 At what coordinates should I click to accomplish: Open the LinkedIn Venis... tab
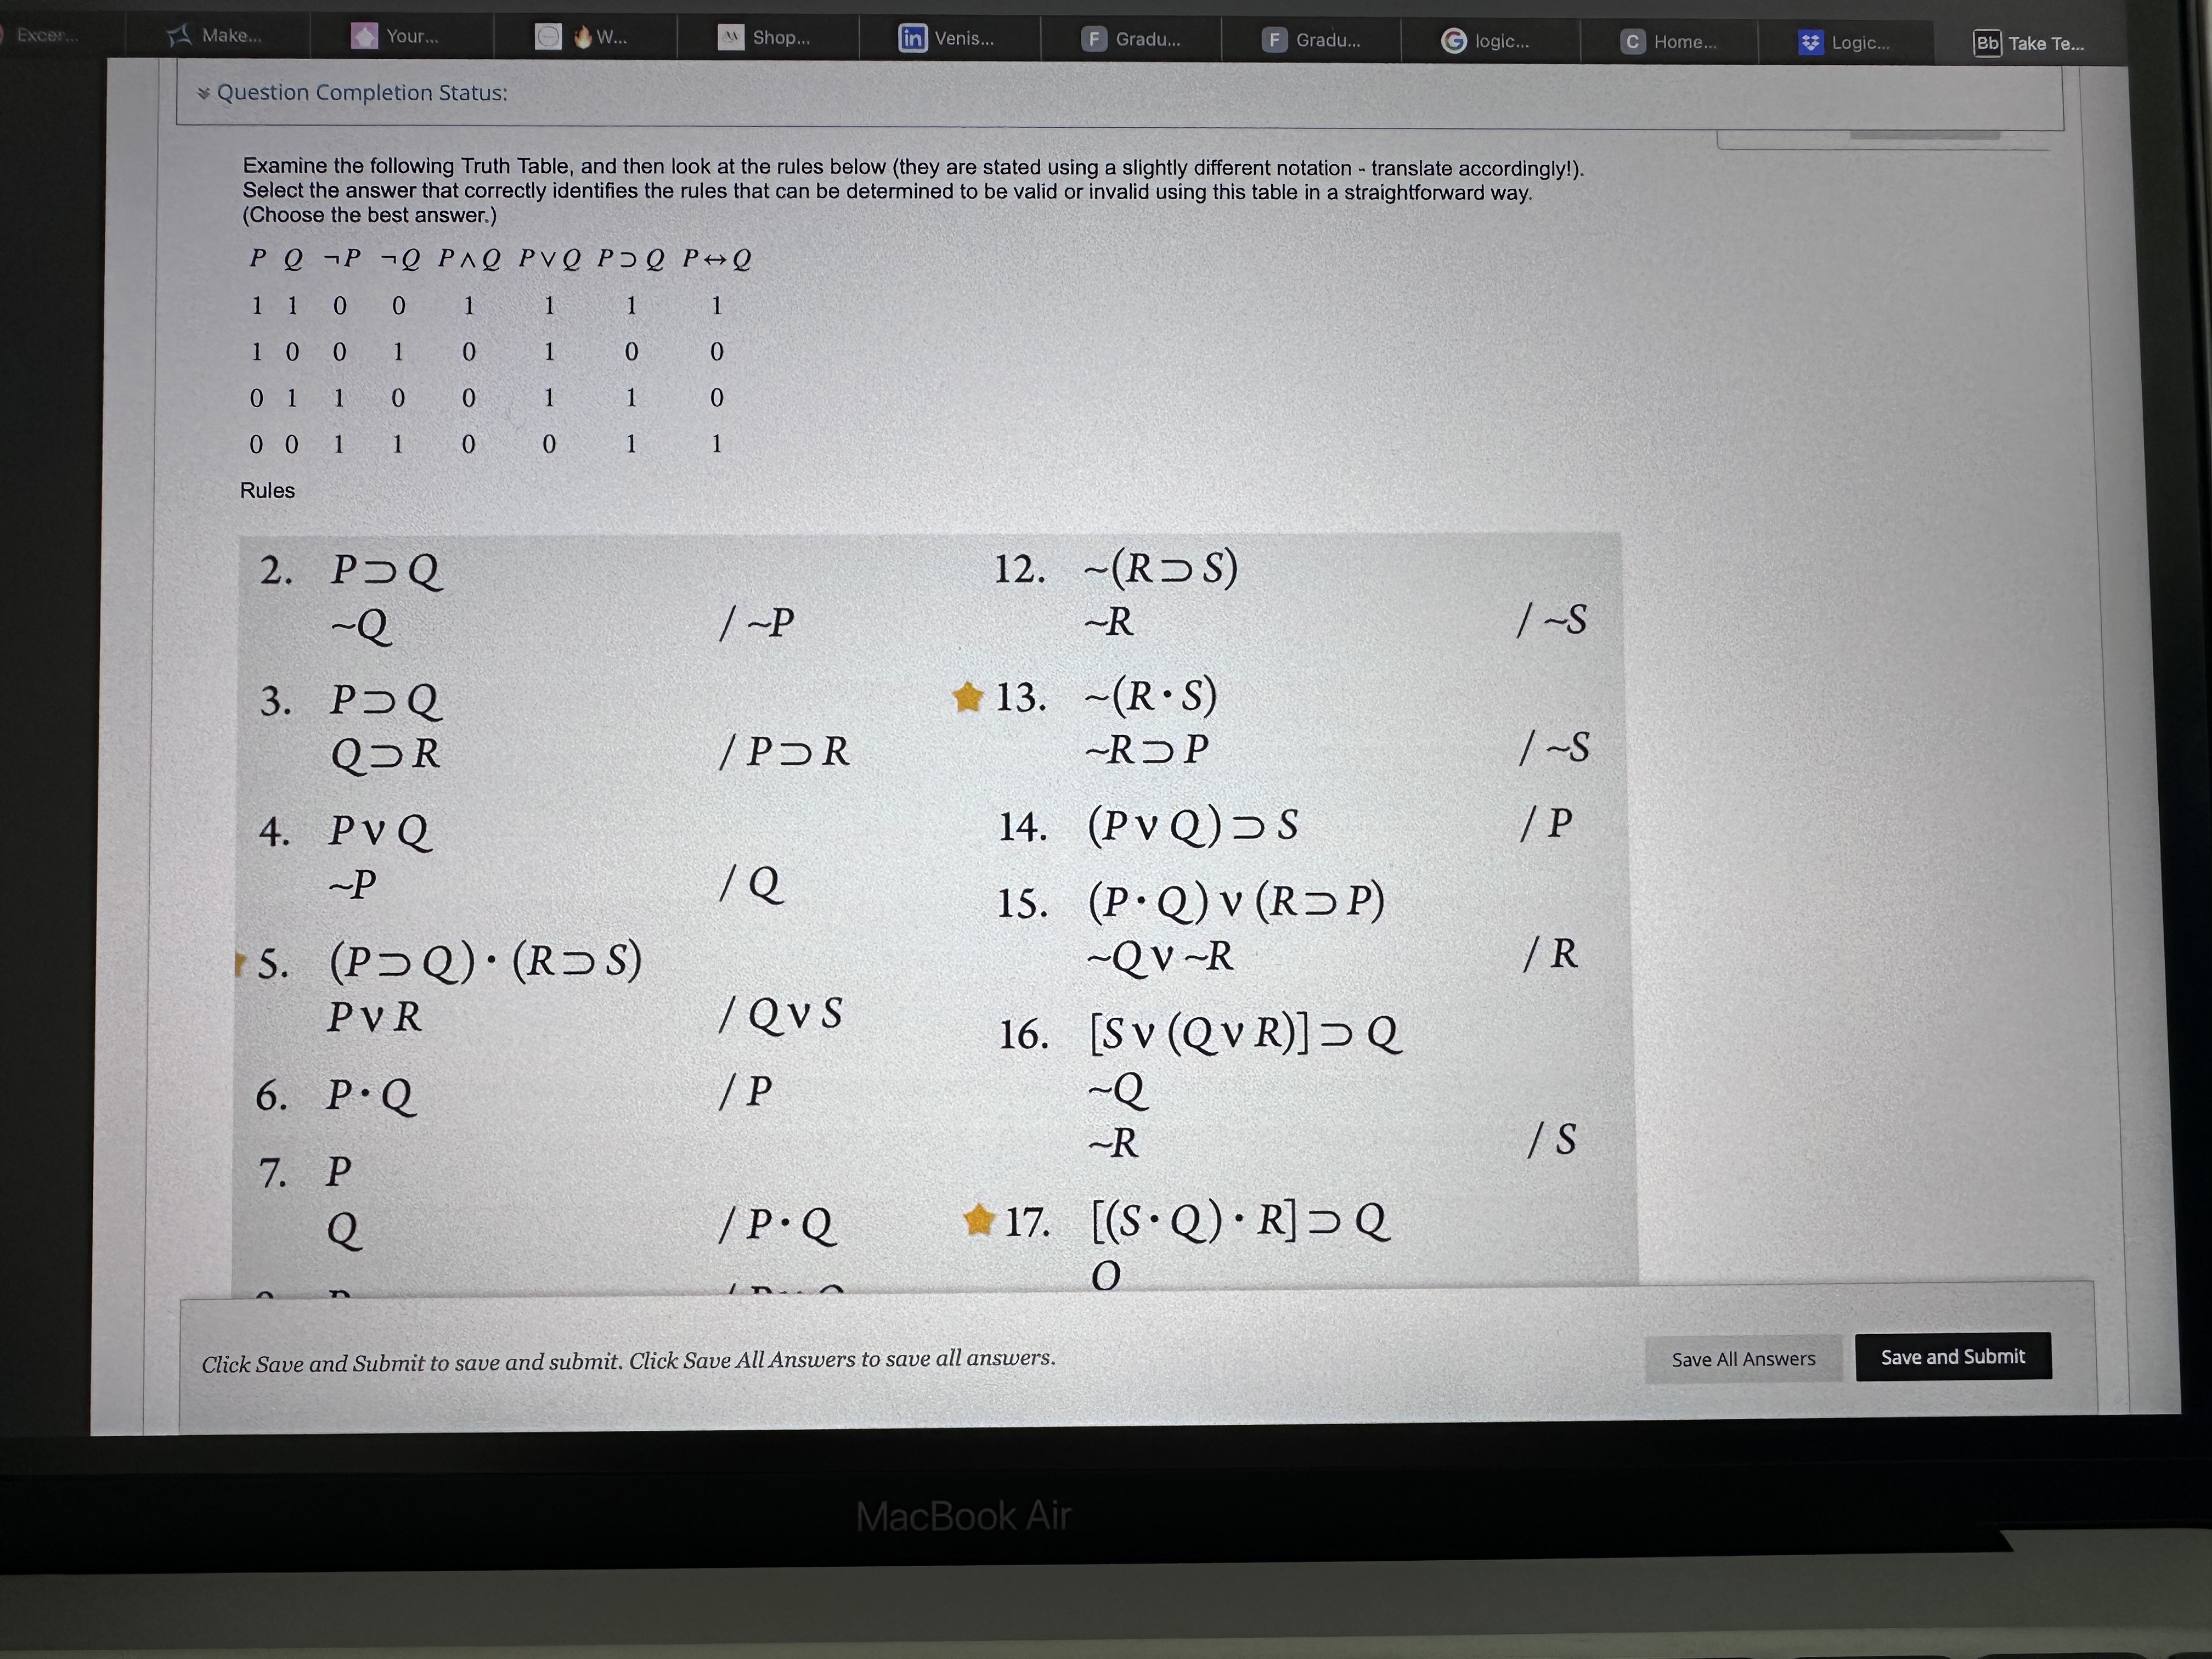click(x=948, y=39)
